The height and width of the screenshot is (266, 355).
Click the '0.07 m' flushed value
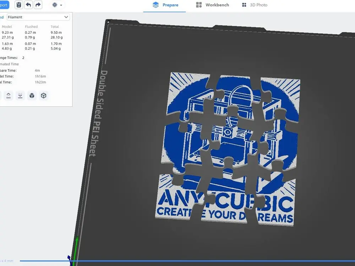pos(30,44)
